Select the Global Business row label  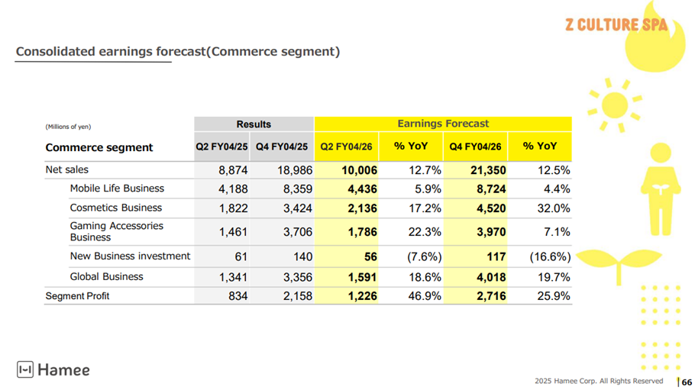[106, 276]
